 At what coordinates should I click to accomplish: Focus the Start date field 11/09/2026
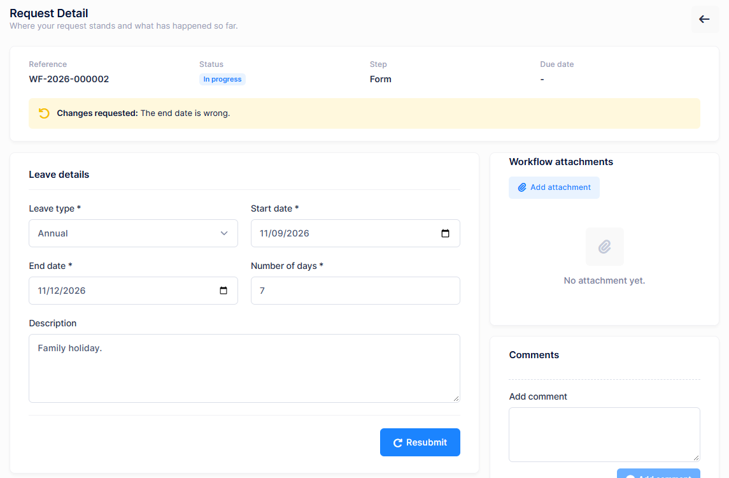click(355, 233)
